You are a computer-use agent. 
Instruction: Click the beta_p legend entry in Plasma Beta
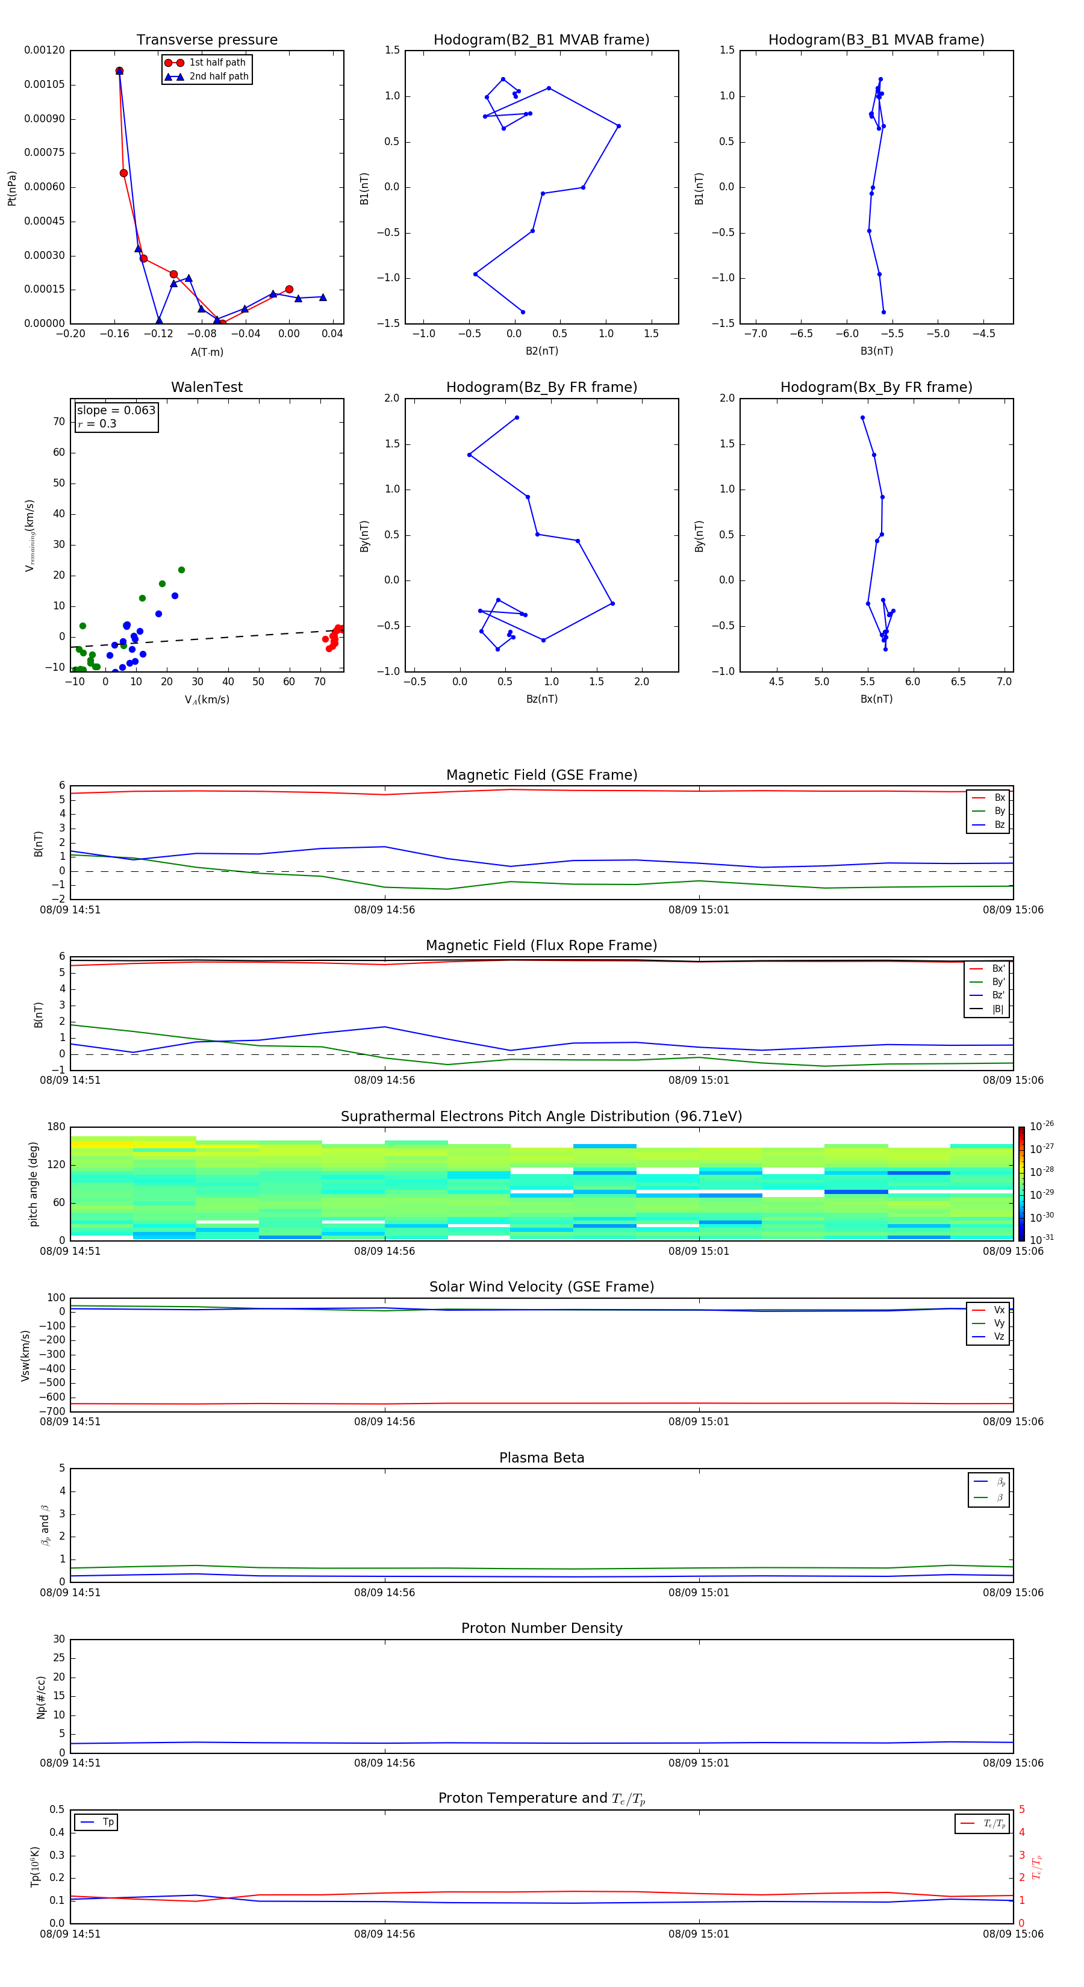(x=990, y=1482)
